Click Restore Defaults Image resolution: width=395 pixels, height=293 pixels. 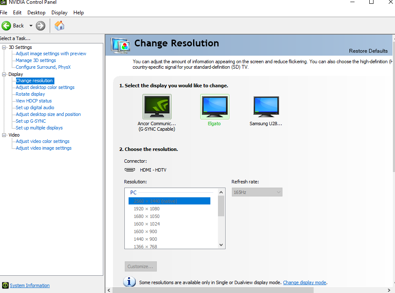(368, 51)
